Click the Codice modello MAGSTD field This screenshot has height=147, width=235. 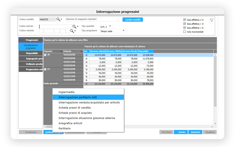(48, 20)
